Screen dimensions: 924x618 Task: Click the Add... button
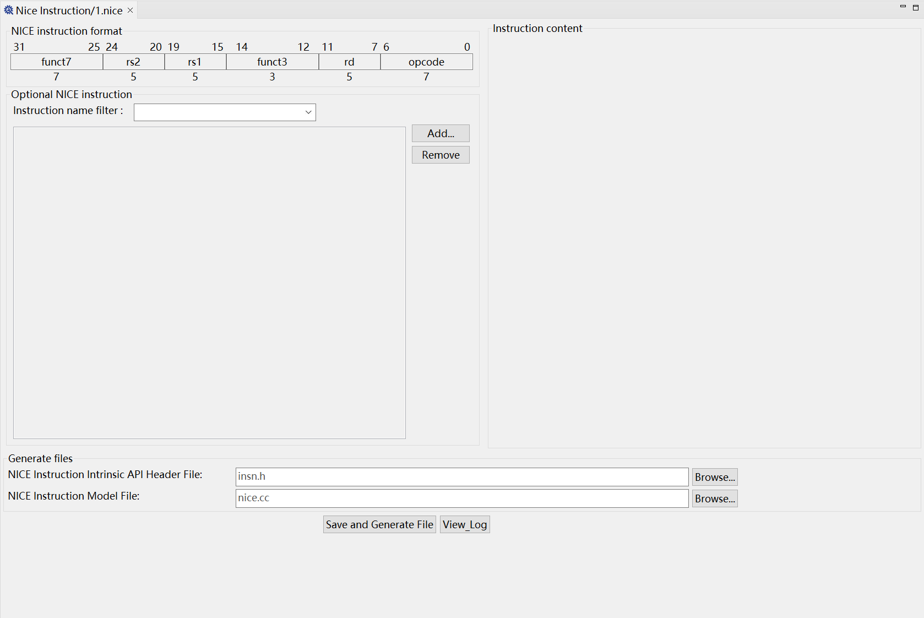441,133
